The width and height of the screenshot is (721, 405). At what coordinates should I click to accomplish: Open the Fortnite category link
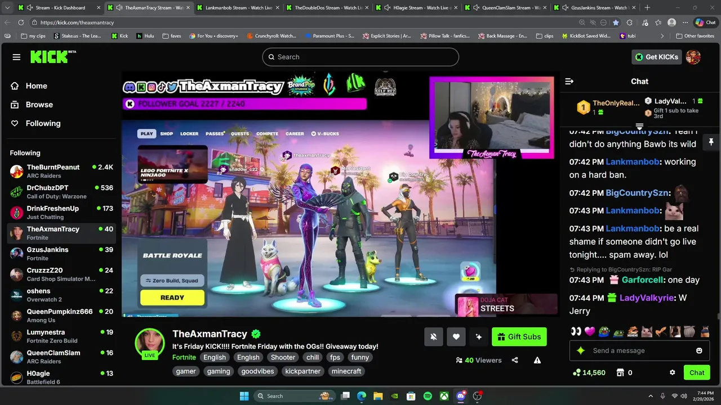click(x=184, y=357)
